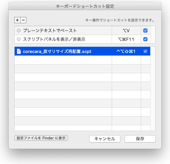Click the script file icon for corecara_原寸リサイズ再配置.scpt

click(x=19, y=51)
